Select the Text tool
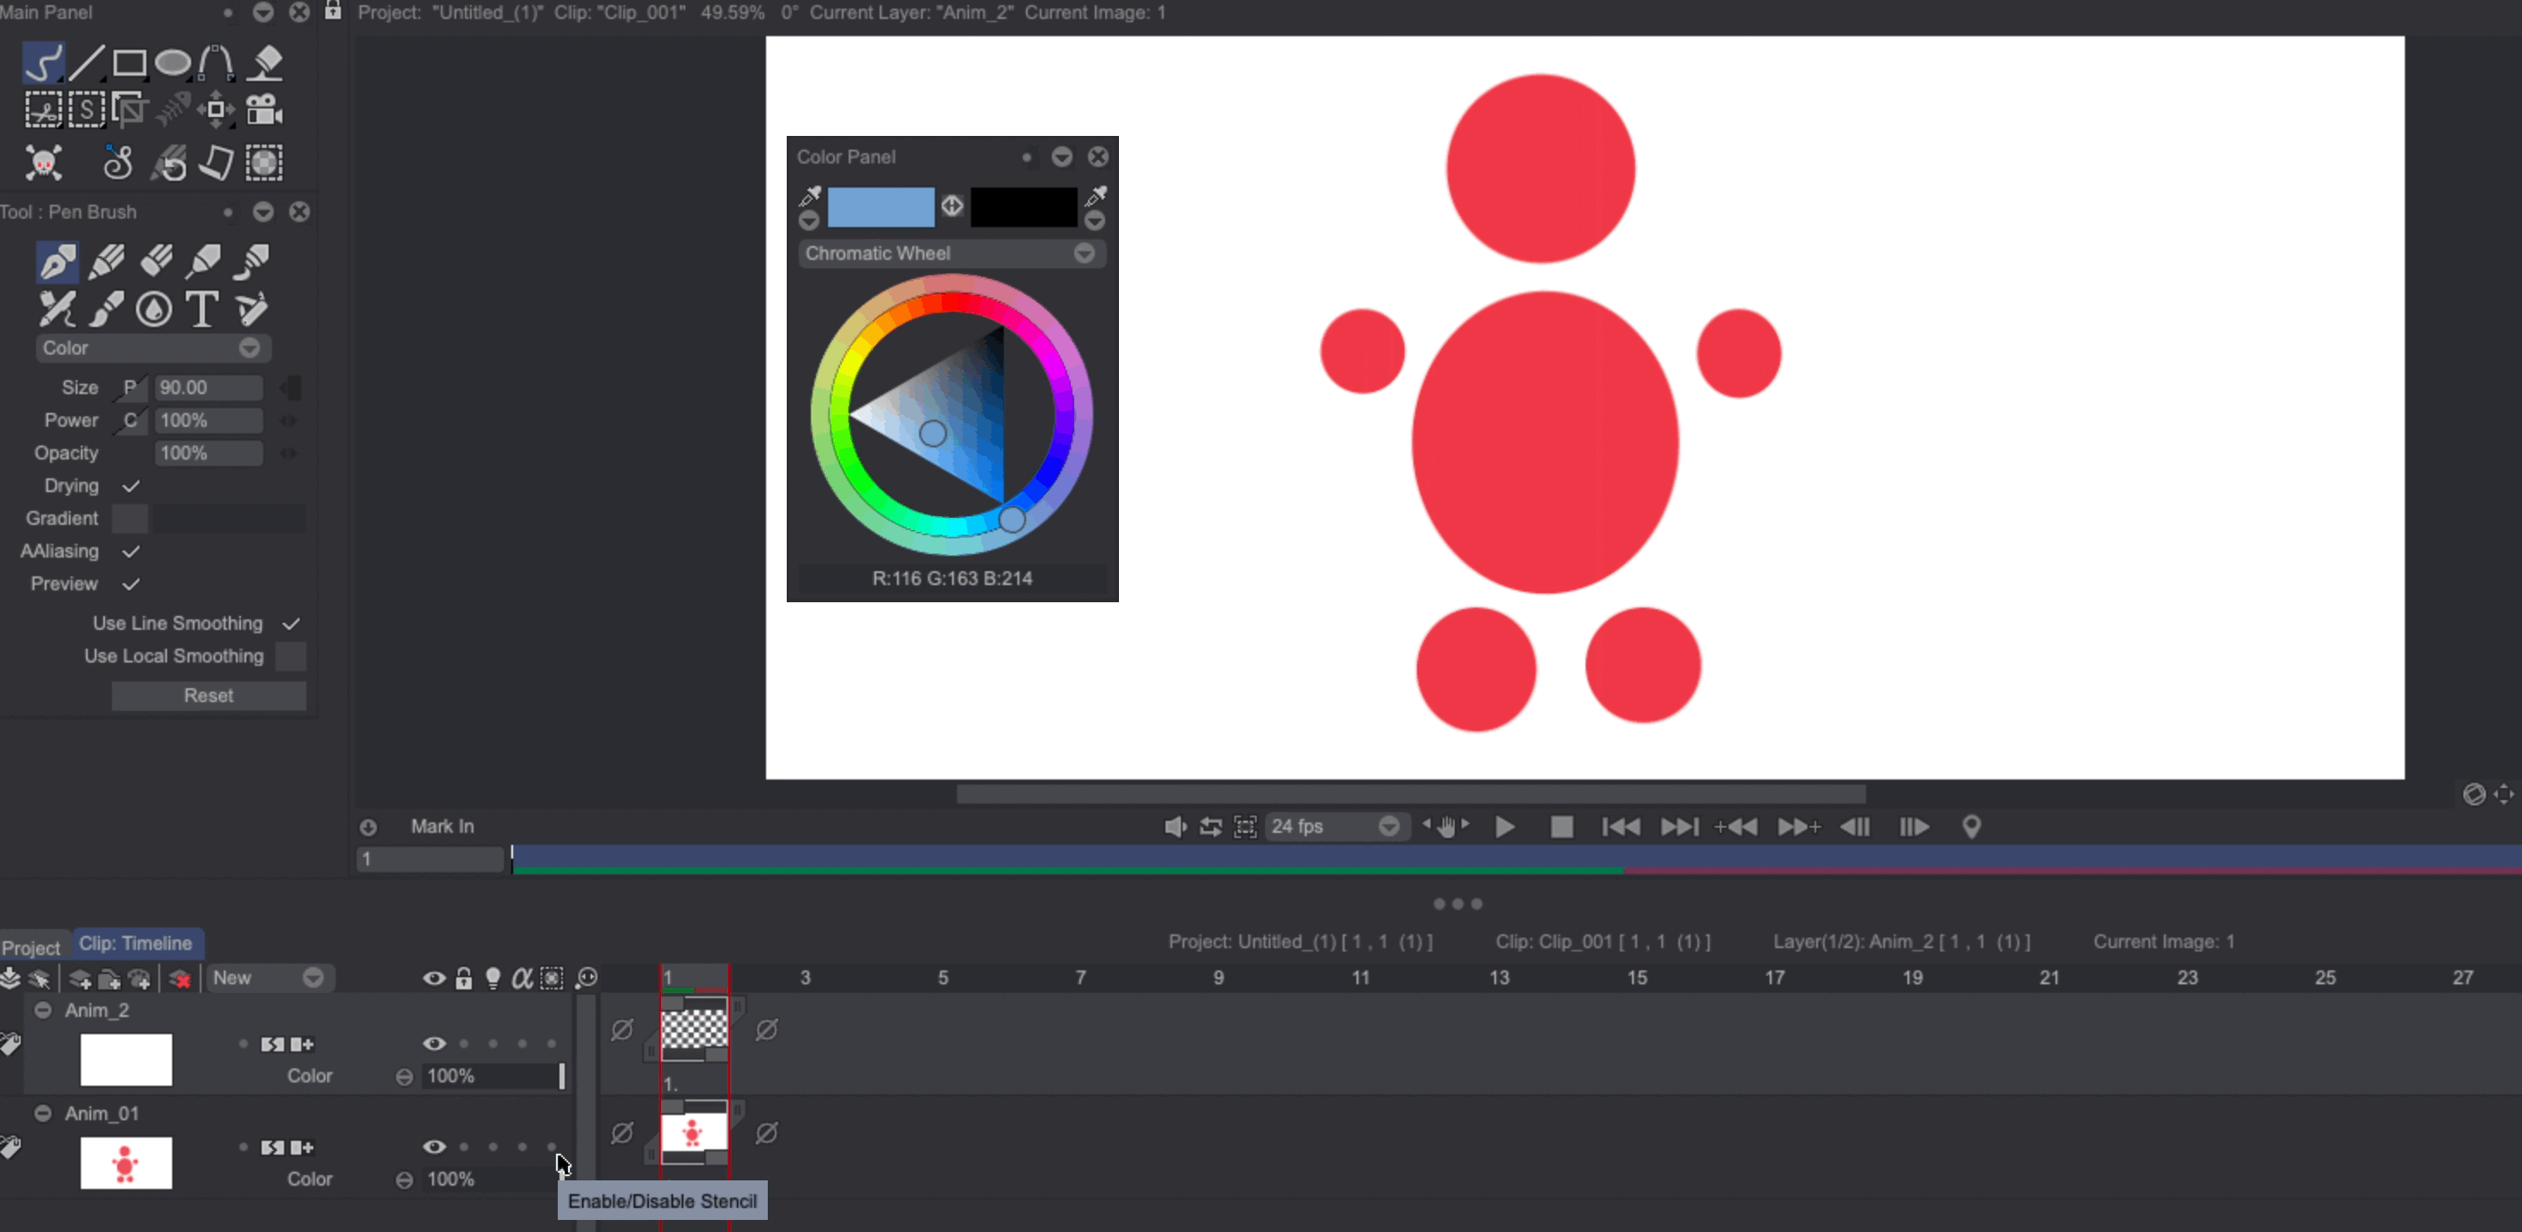 tap(201, 309)
